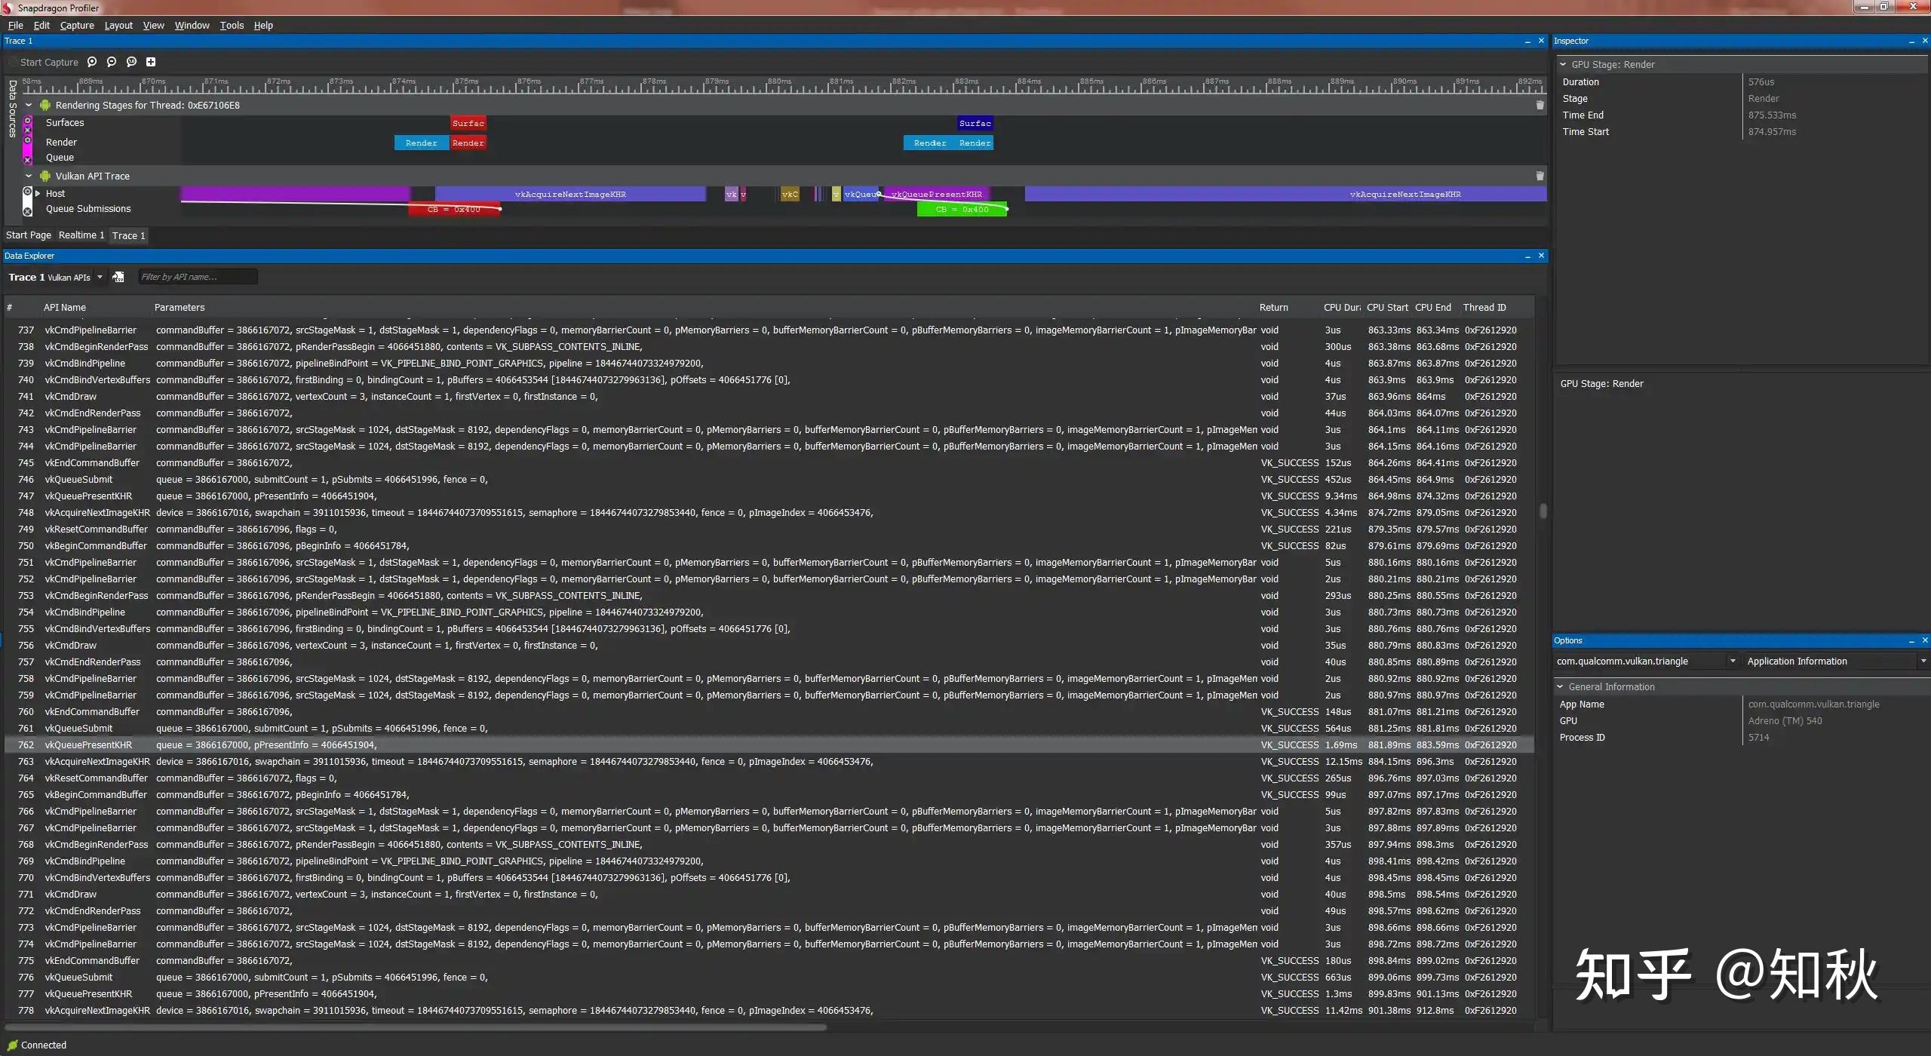Reset timeline zoom to 1.0
The width and height of the screenshot is (1931, 1056).
[130, 62]
